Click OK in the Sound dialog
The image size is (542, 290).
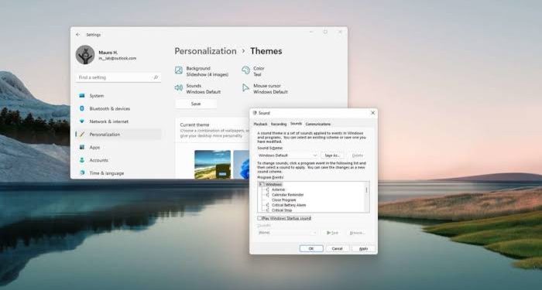(311, 248)
